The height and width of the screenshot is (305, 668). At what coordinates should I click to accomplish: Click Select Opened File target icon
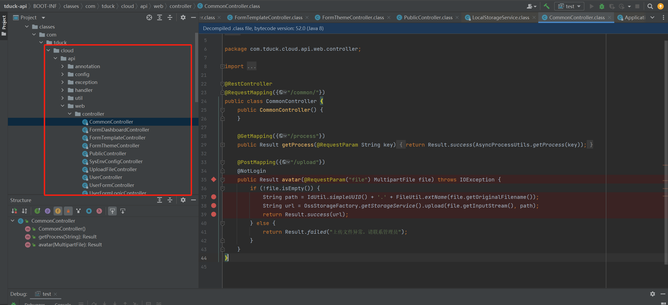[x=149, y=17]
